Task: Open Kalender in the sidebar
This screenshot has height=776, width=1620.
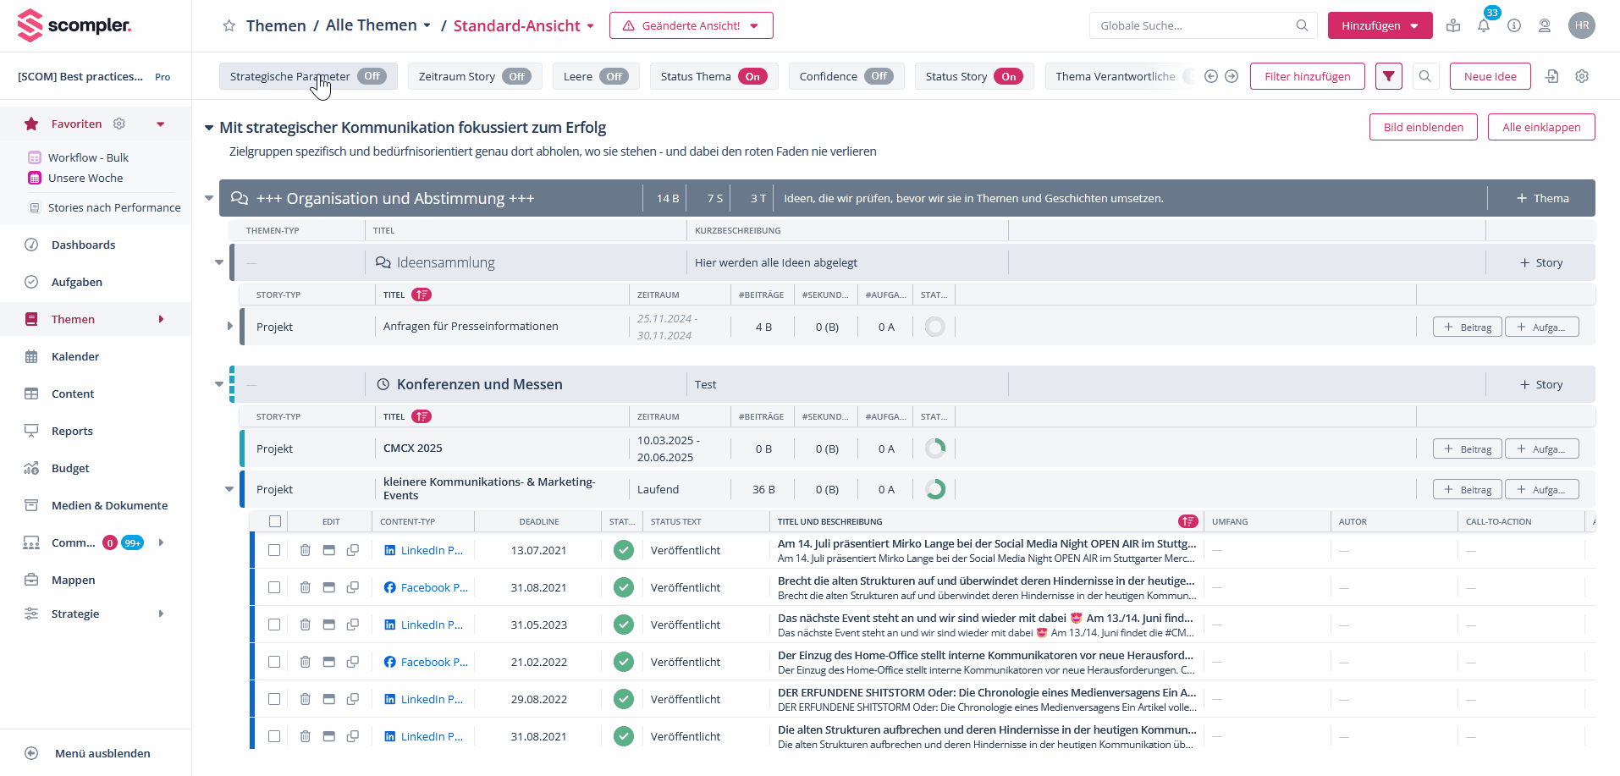Action: click(75, 356)
